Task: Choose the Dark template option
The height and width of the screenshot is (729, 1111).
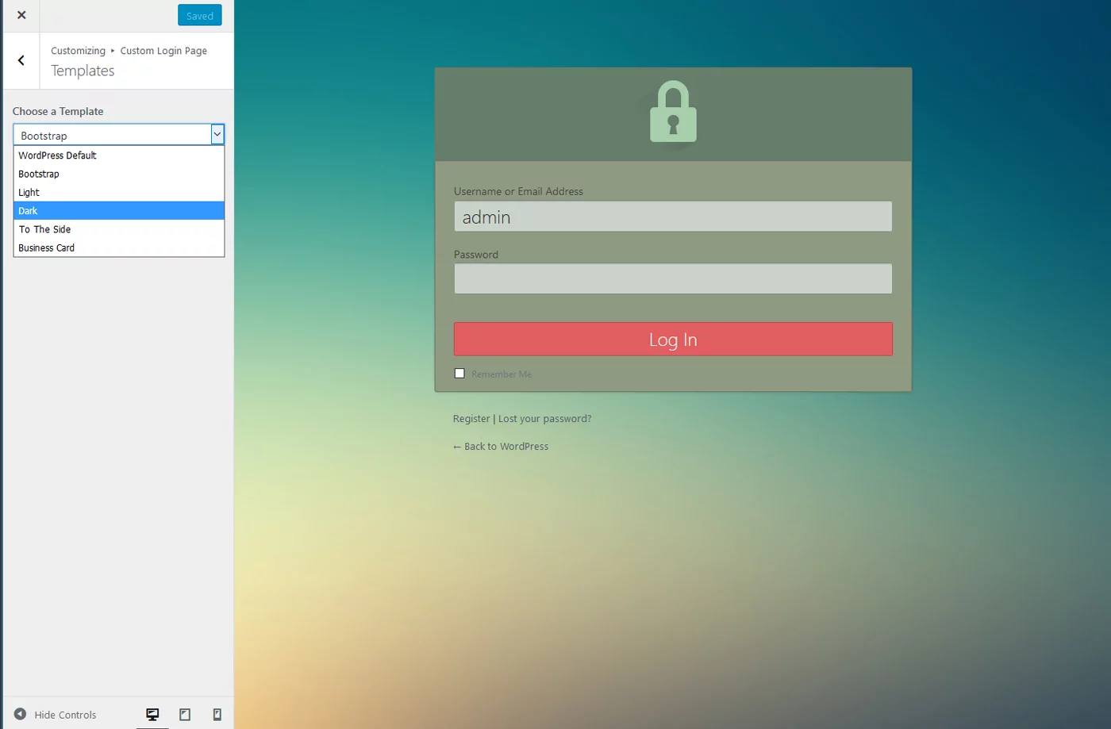Action: tap(119, 211)
